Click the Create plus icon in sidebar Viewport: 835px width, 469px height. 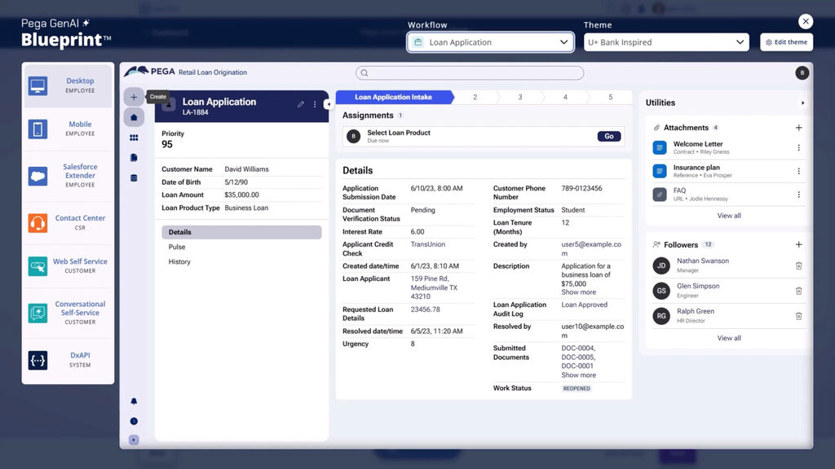pos(134,97)
